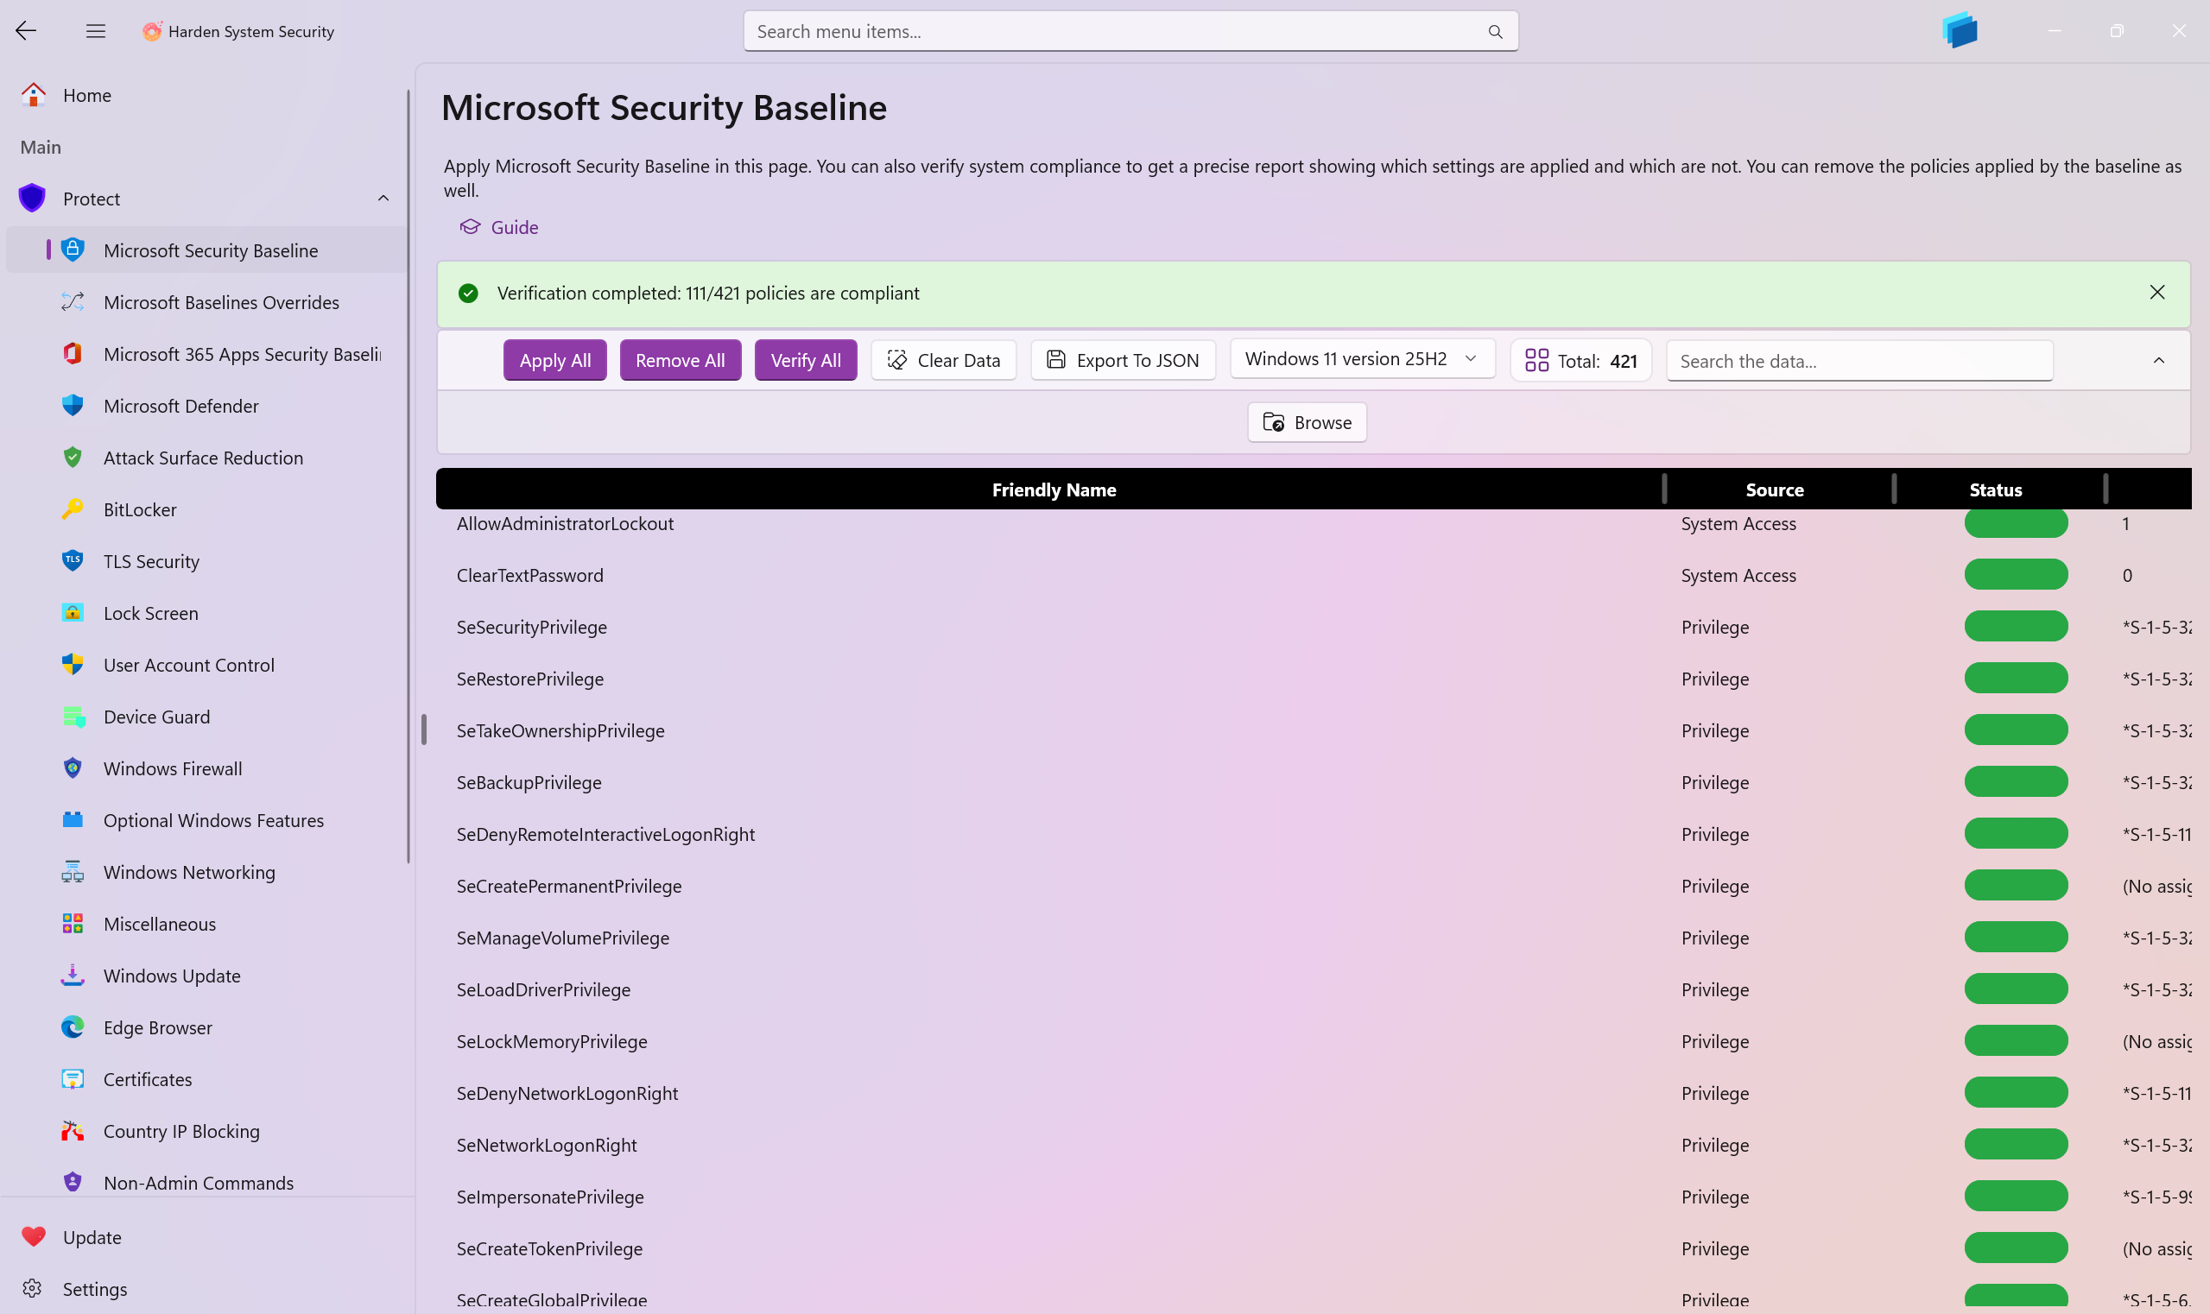The width and height of the screenshot is (2210, 1314).
Task: Click the Search the data input field
Action: tap(1859, 361)
